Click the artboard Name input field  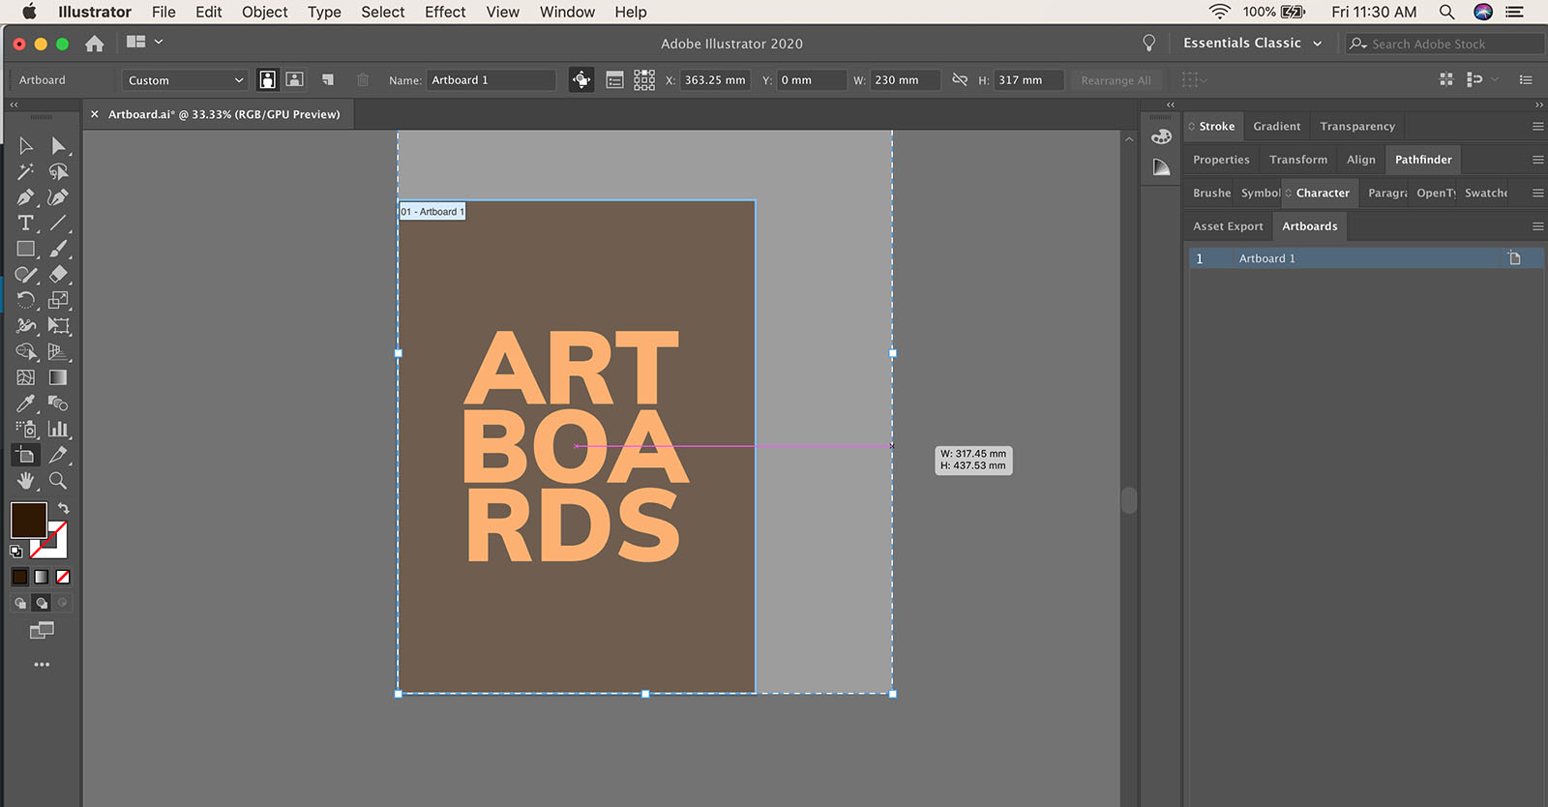point(491,80)
